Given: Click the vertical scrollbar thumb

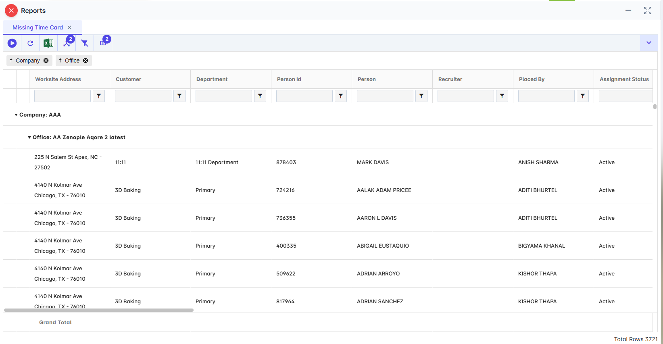Looking at the screenshot, I should (655, 107).
